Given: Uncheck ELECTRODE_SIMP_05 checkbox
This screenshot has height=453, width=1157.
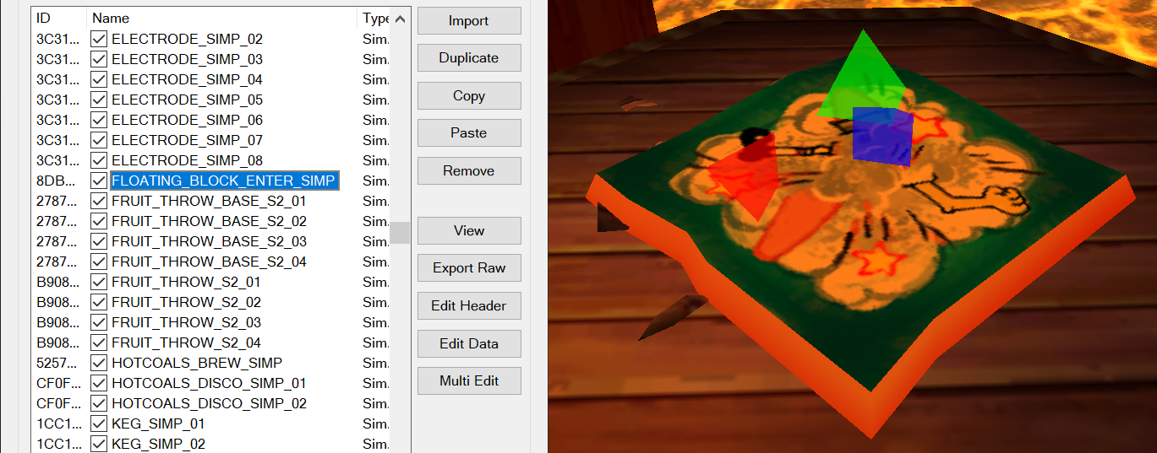Looking at the screenshot, I should pos(99,100).
